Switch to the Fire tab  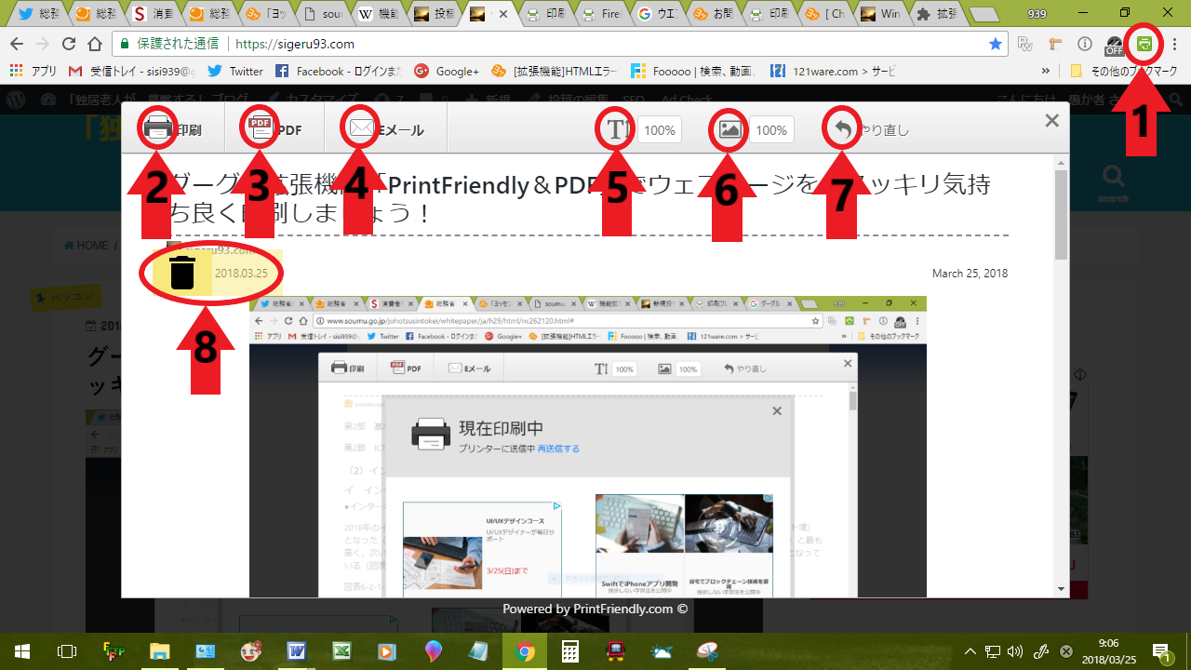pos(603,14)
